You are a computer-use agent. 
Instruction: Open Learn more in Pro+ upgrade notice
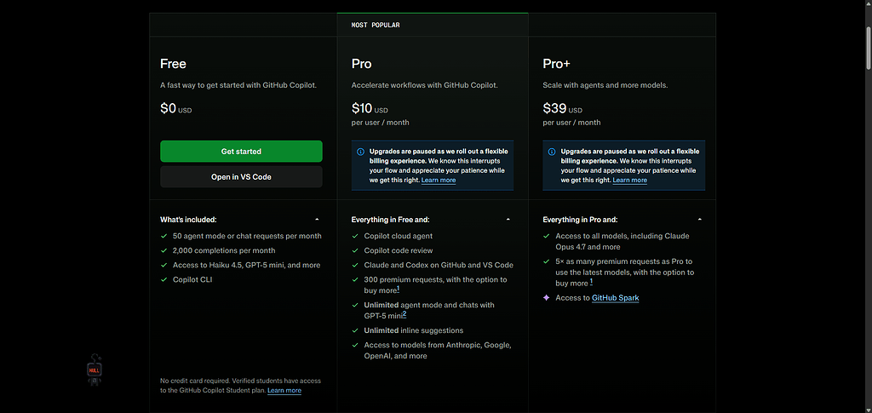click(x=629, y=180)
